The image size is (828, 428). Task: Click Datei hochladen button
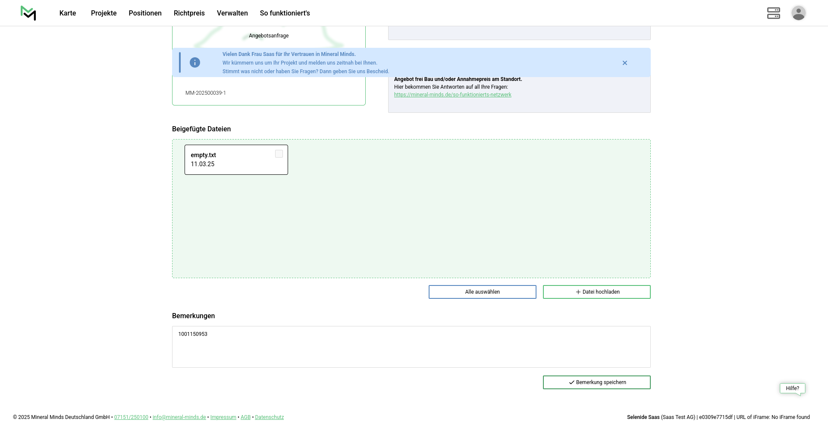point(596,292)
